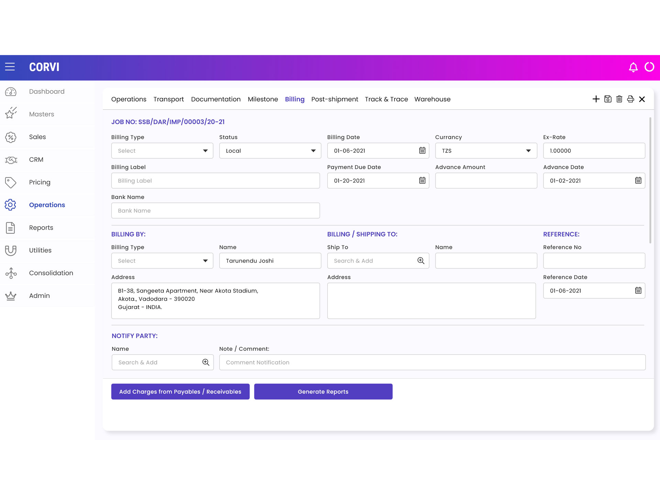Click the form's vertical scrollbar
The height and width of the screenshot is (495, 660).
click(x=650, y=180)
